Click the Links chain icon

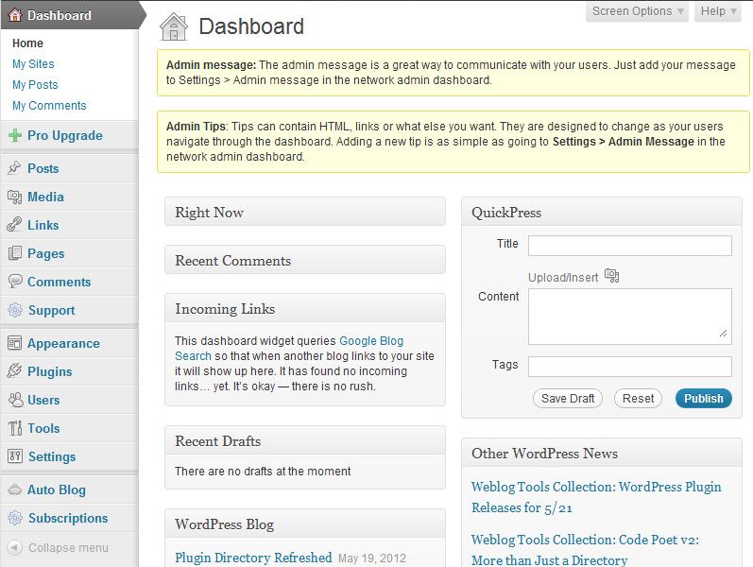(15, 225)
